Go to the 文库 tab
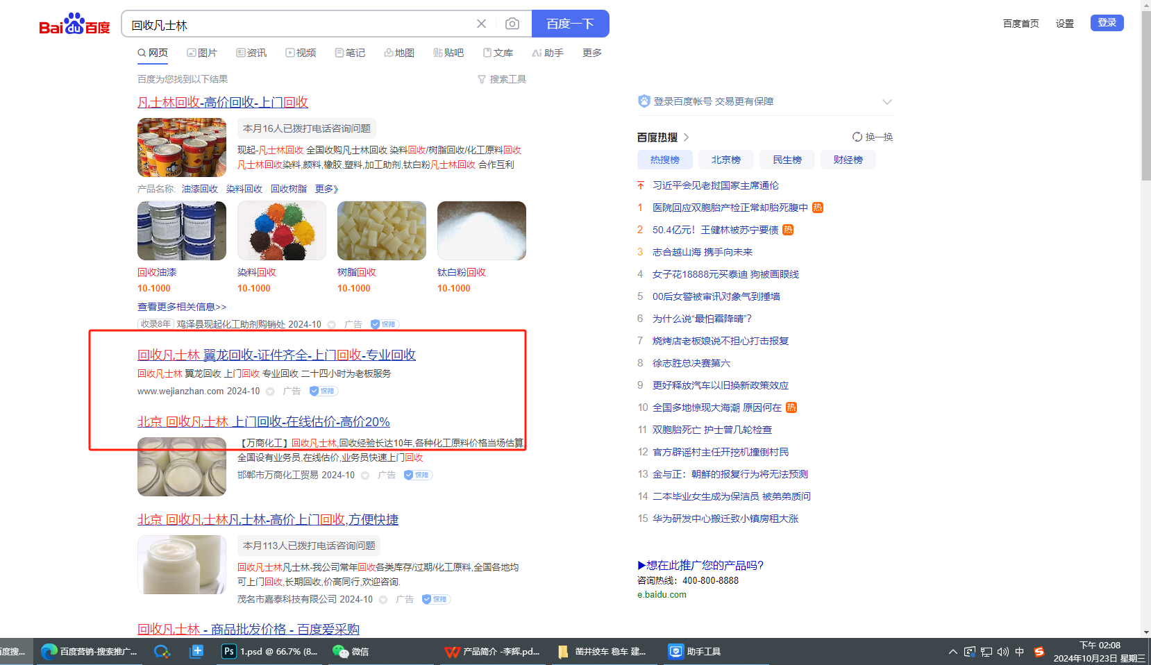Image resolution: width=1151 pixels, height=665 pixels. 498,53
